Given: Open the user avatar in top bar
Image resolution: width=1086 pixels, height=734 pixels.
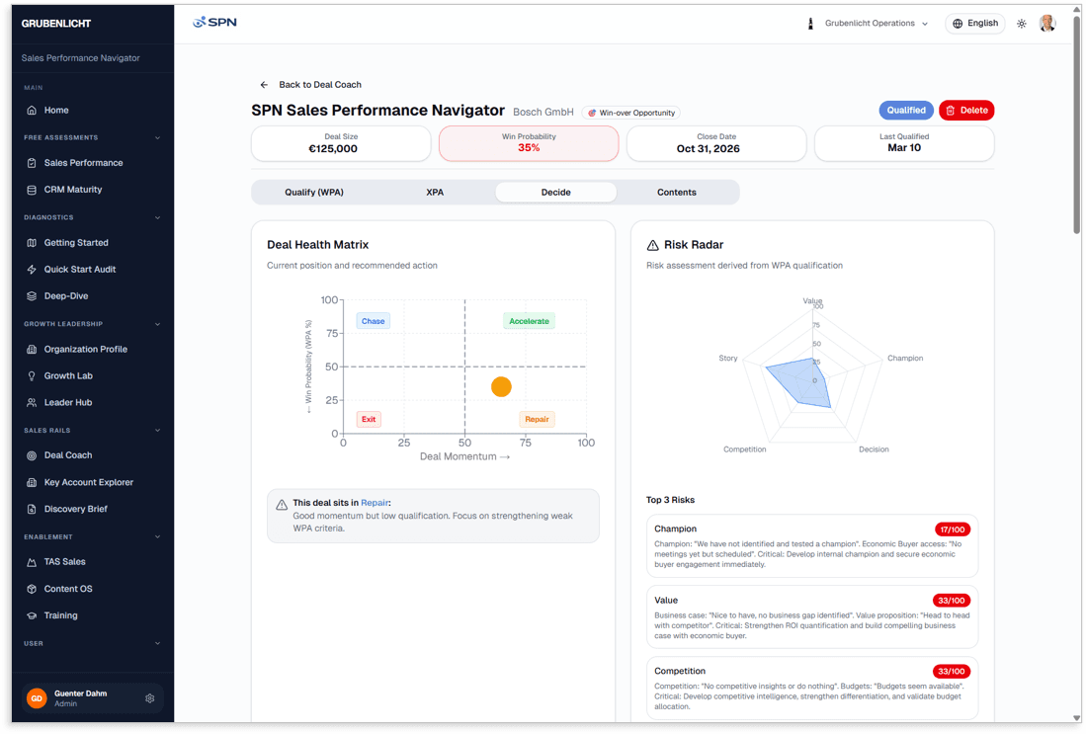Looking at the screenshot, I should pyautogui.click(x=1047, y=24).
